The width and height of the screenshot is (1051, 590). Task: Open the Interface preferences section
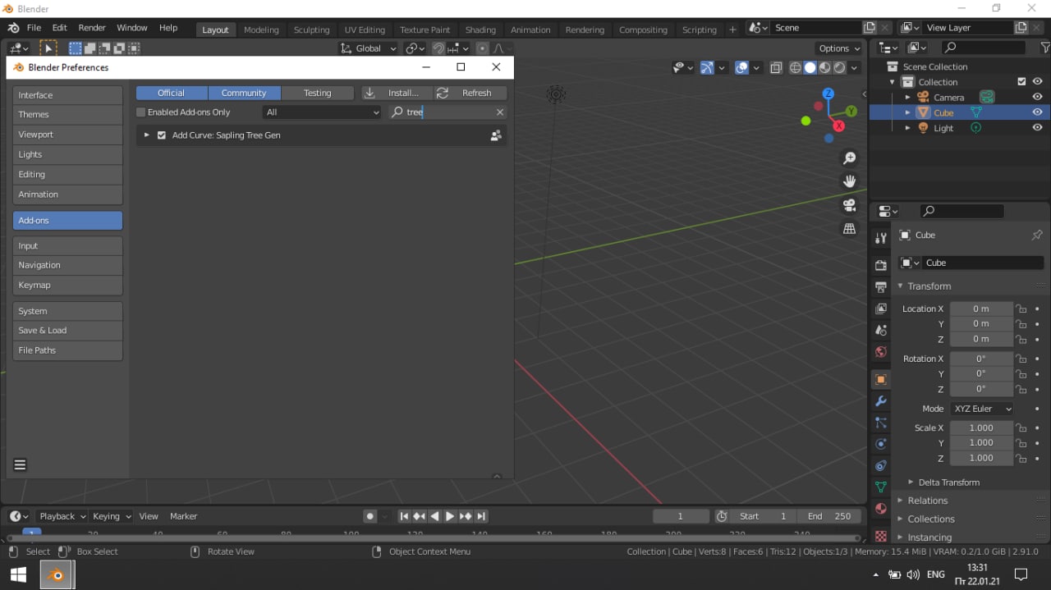(x=67, y=95)
